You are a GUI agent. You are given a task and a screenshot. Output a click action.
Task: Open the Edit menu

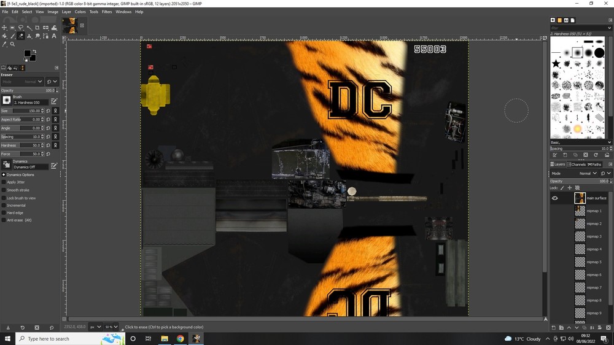coord(15,12)
